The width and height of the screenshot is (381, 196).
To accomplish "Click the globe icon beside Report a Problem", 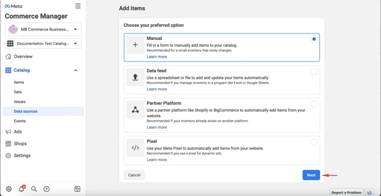I will (x=369, y=192).
